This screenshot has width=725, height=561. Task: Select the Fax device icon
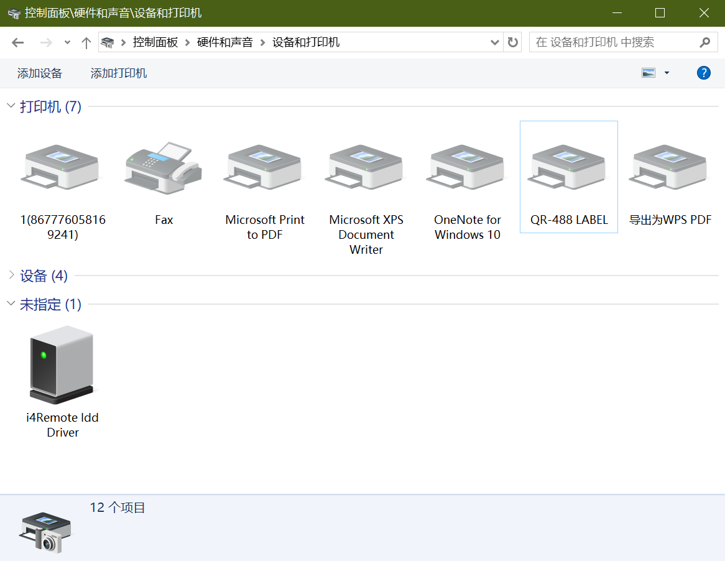click(163, 167)
